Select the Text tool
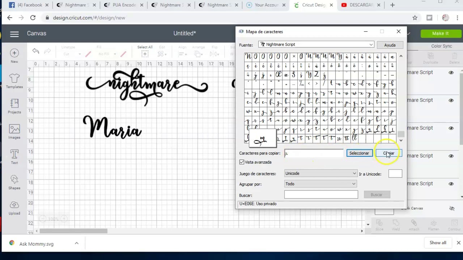Screen dimensions: 463x260 pos(14,154)
